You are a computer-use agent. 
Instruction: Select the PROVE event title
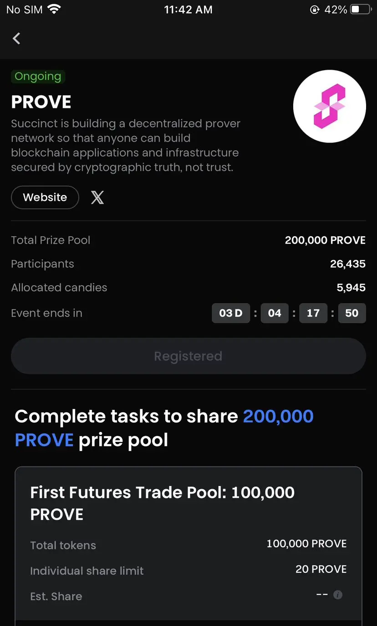click(x=41, y=102)
